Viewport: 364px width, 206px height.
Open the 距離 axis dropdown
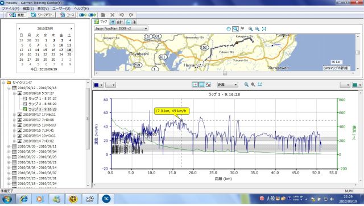tap(227, 85)
